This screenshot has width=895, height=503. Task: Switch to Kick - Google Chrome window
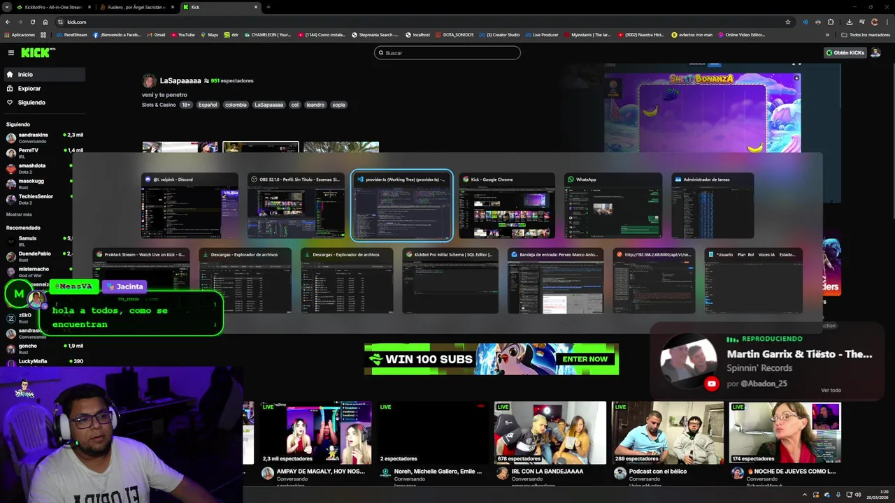point(507,206)
